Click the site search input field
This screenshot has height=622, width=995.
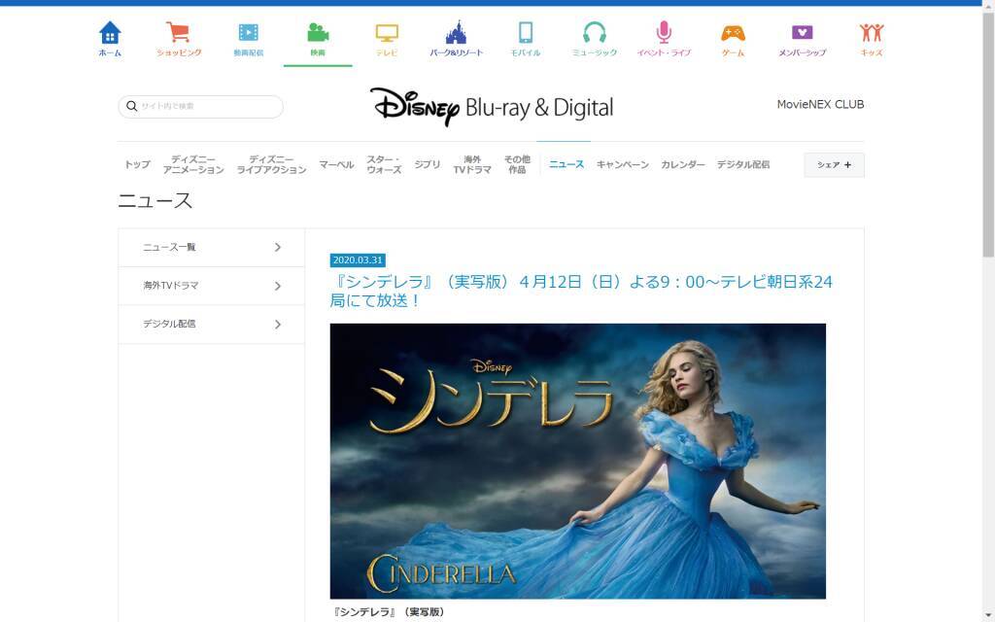coord(206,106)
